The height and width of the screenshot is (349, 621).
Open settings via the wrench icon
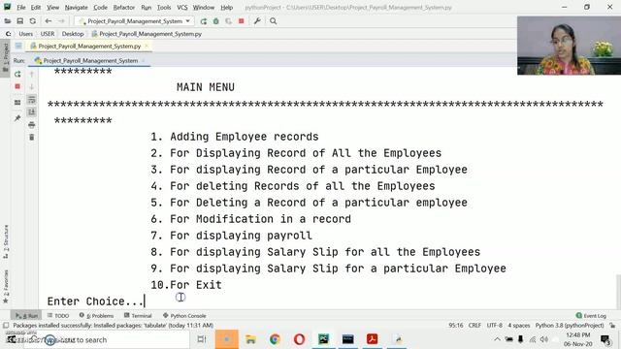tap(257, 21)
